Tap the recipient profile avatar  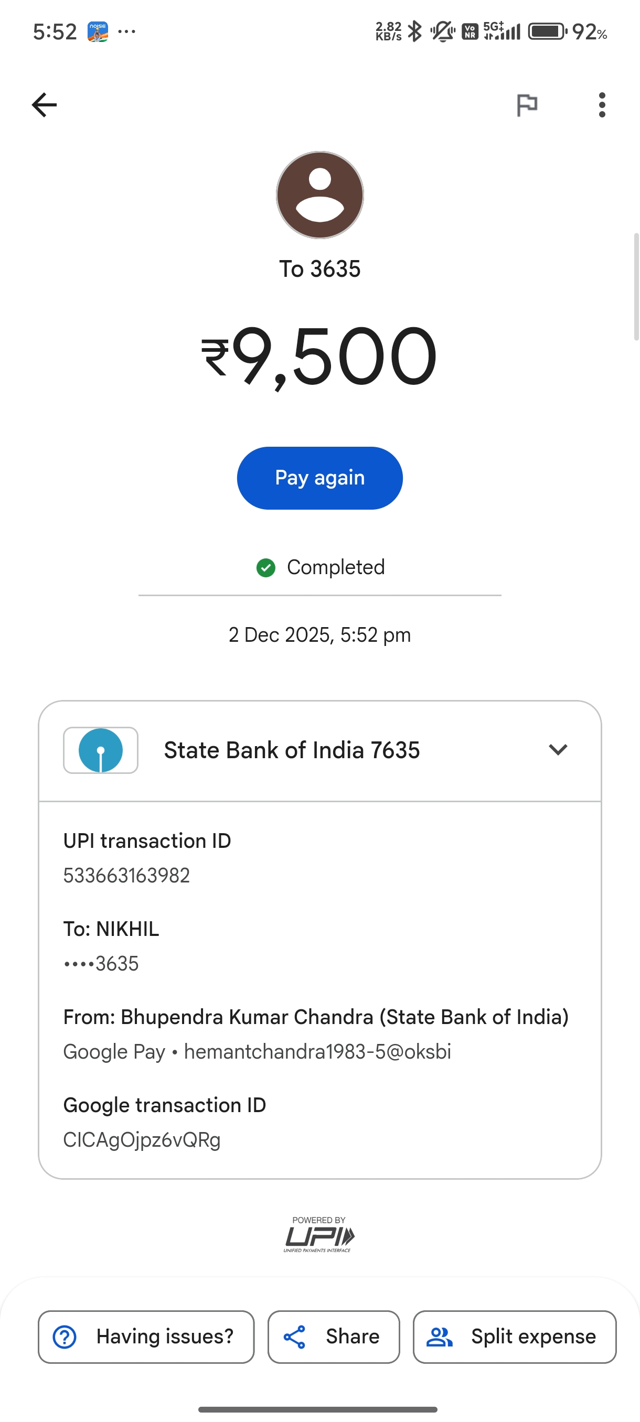pos(319,195)
